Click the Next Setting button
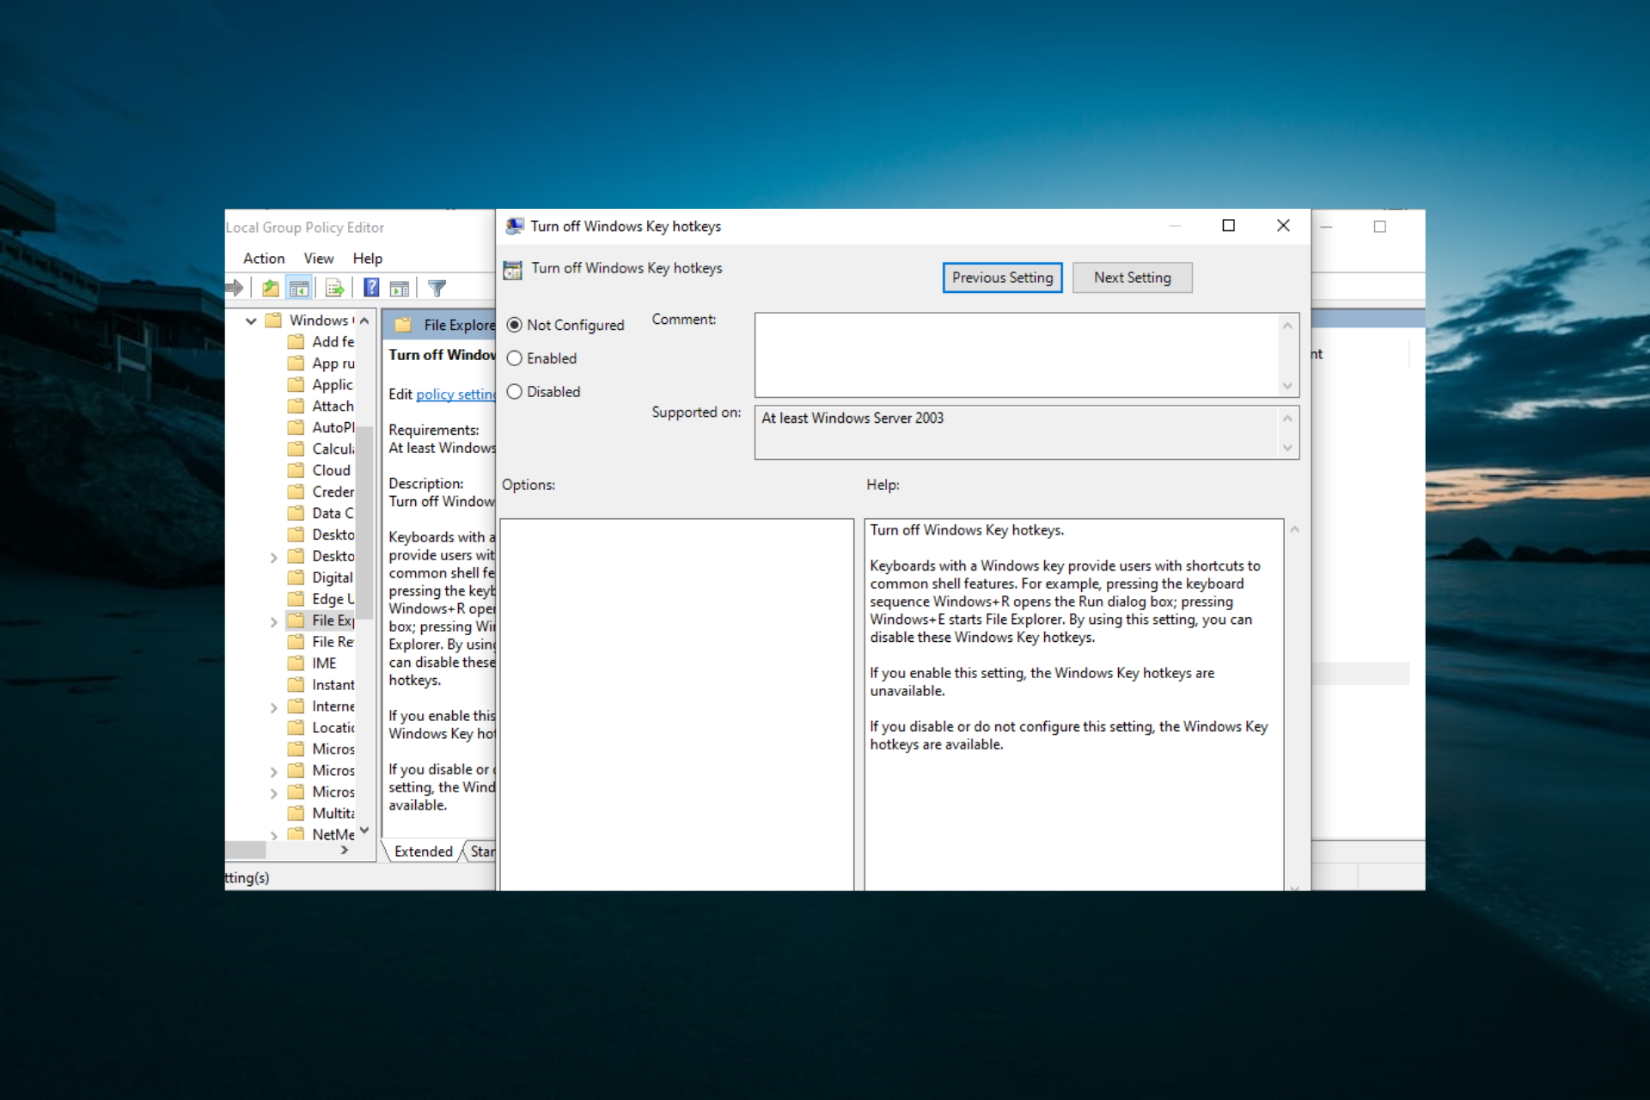The image size is (1650, 1100). [x=1132, y=277]
